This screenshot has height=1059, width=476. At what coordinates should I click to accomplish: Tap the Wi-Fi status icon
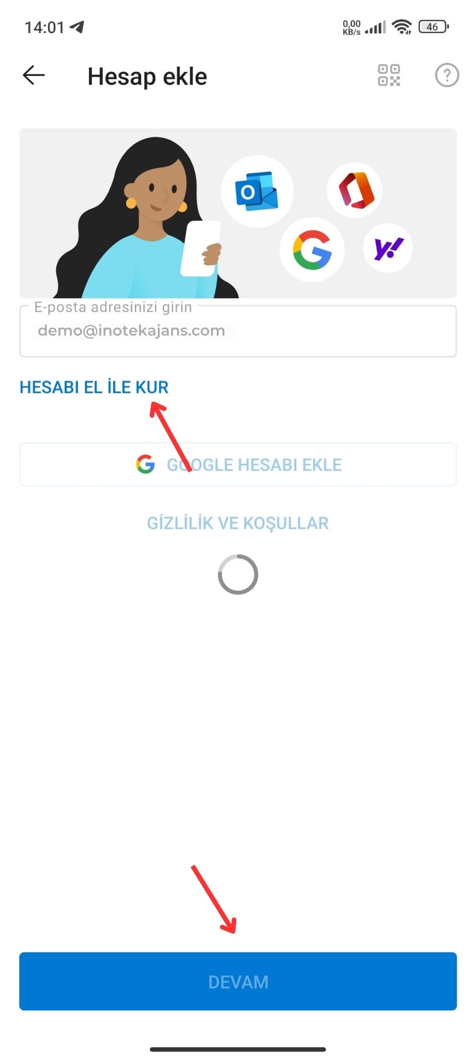pyautogui.click(x=402, y=26)
